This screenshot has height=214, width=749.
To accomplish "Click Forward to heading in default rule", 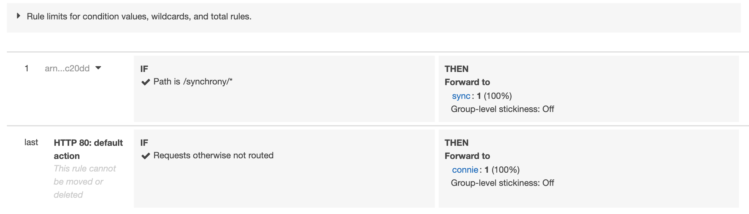I will click(x=467, y=156).
